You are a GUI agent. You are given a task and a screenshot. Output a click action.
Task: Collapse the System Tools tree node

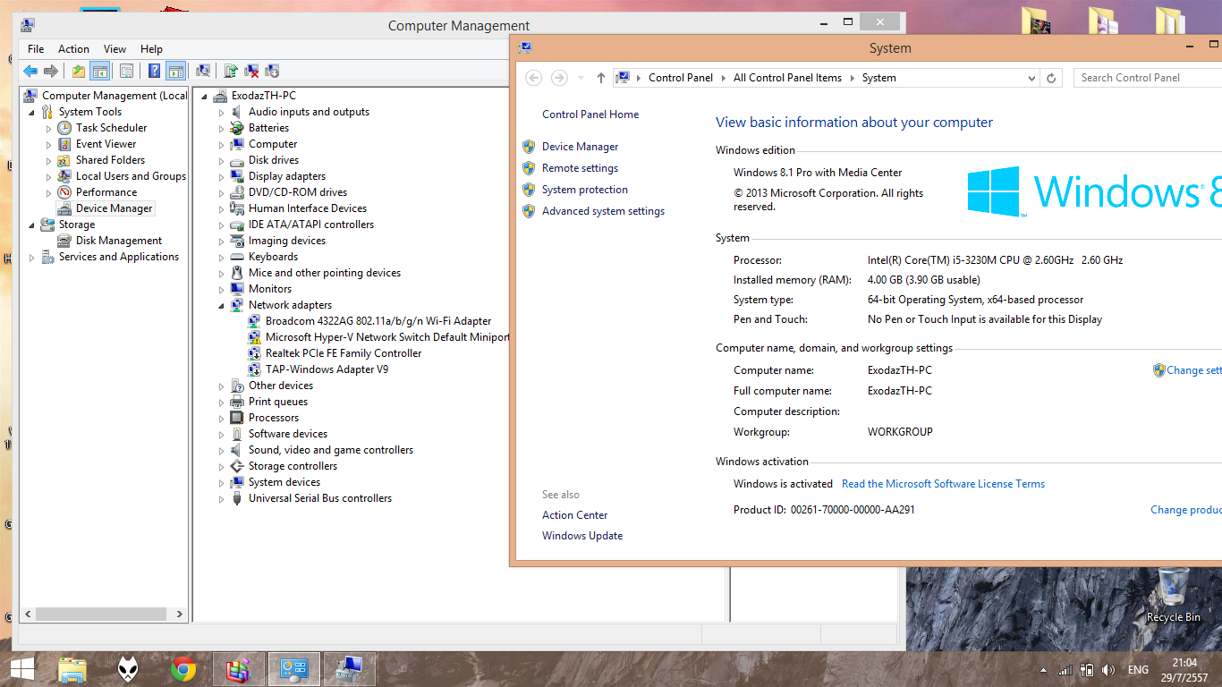point(32,113)
